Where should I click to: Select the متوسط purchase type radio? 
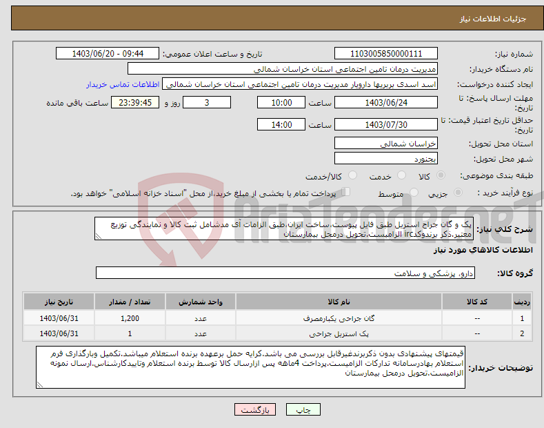click(x=414, y=192)
